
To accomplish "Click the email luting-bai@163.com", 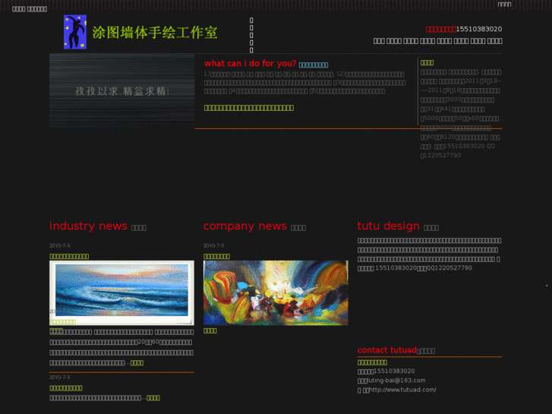I will (x=396, y=381).
